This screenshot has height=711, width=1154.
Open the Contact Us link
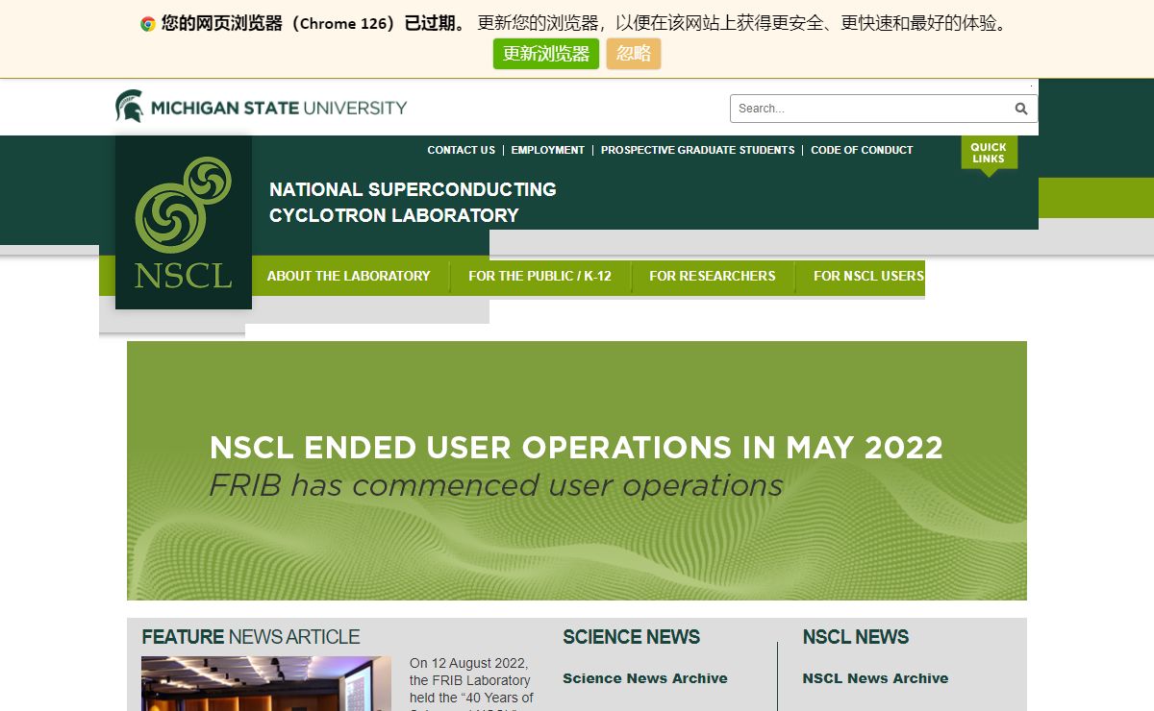[461, 150]
